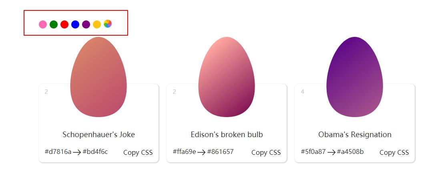
Task: Open the Edison's broken bulb egg preview
Action: 227,77
